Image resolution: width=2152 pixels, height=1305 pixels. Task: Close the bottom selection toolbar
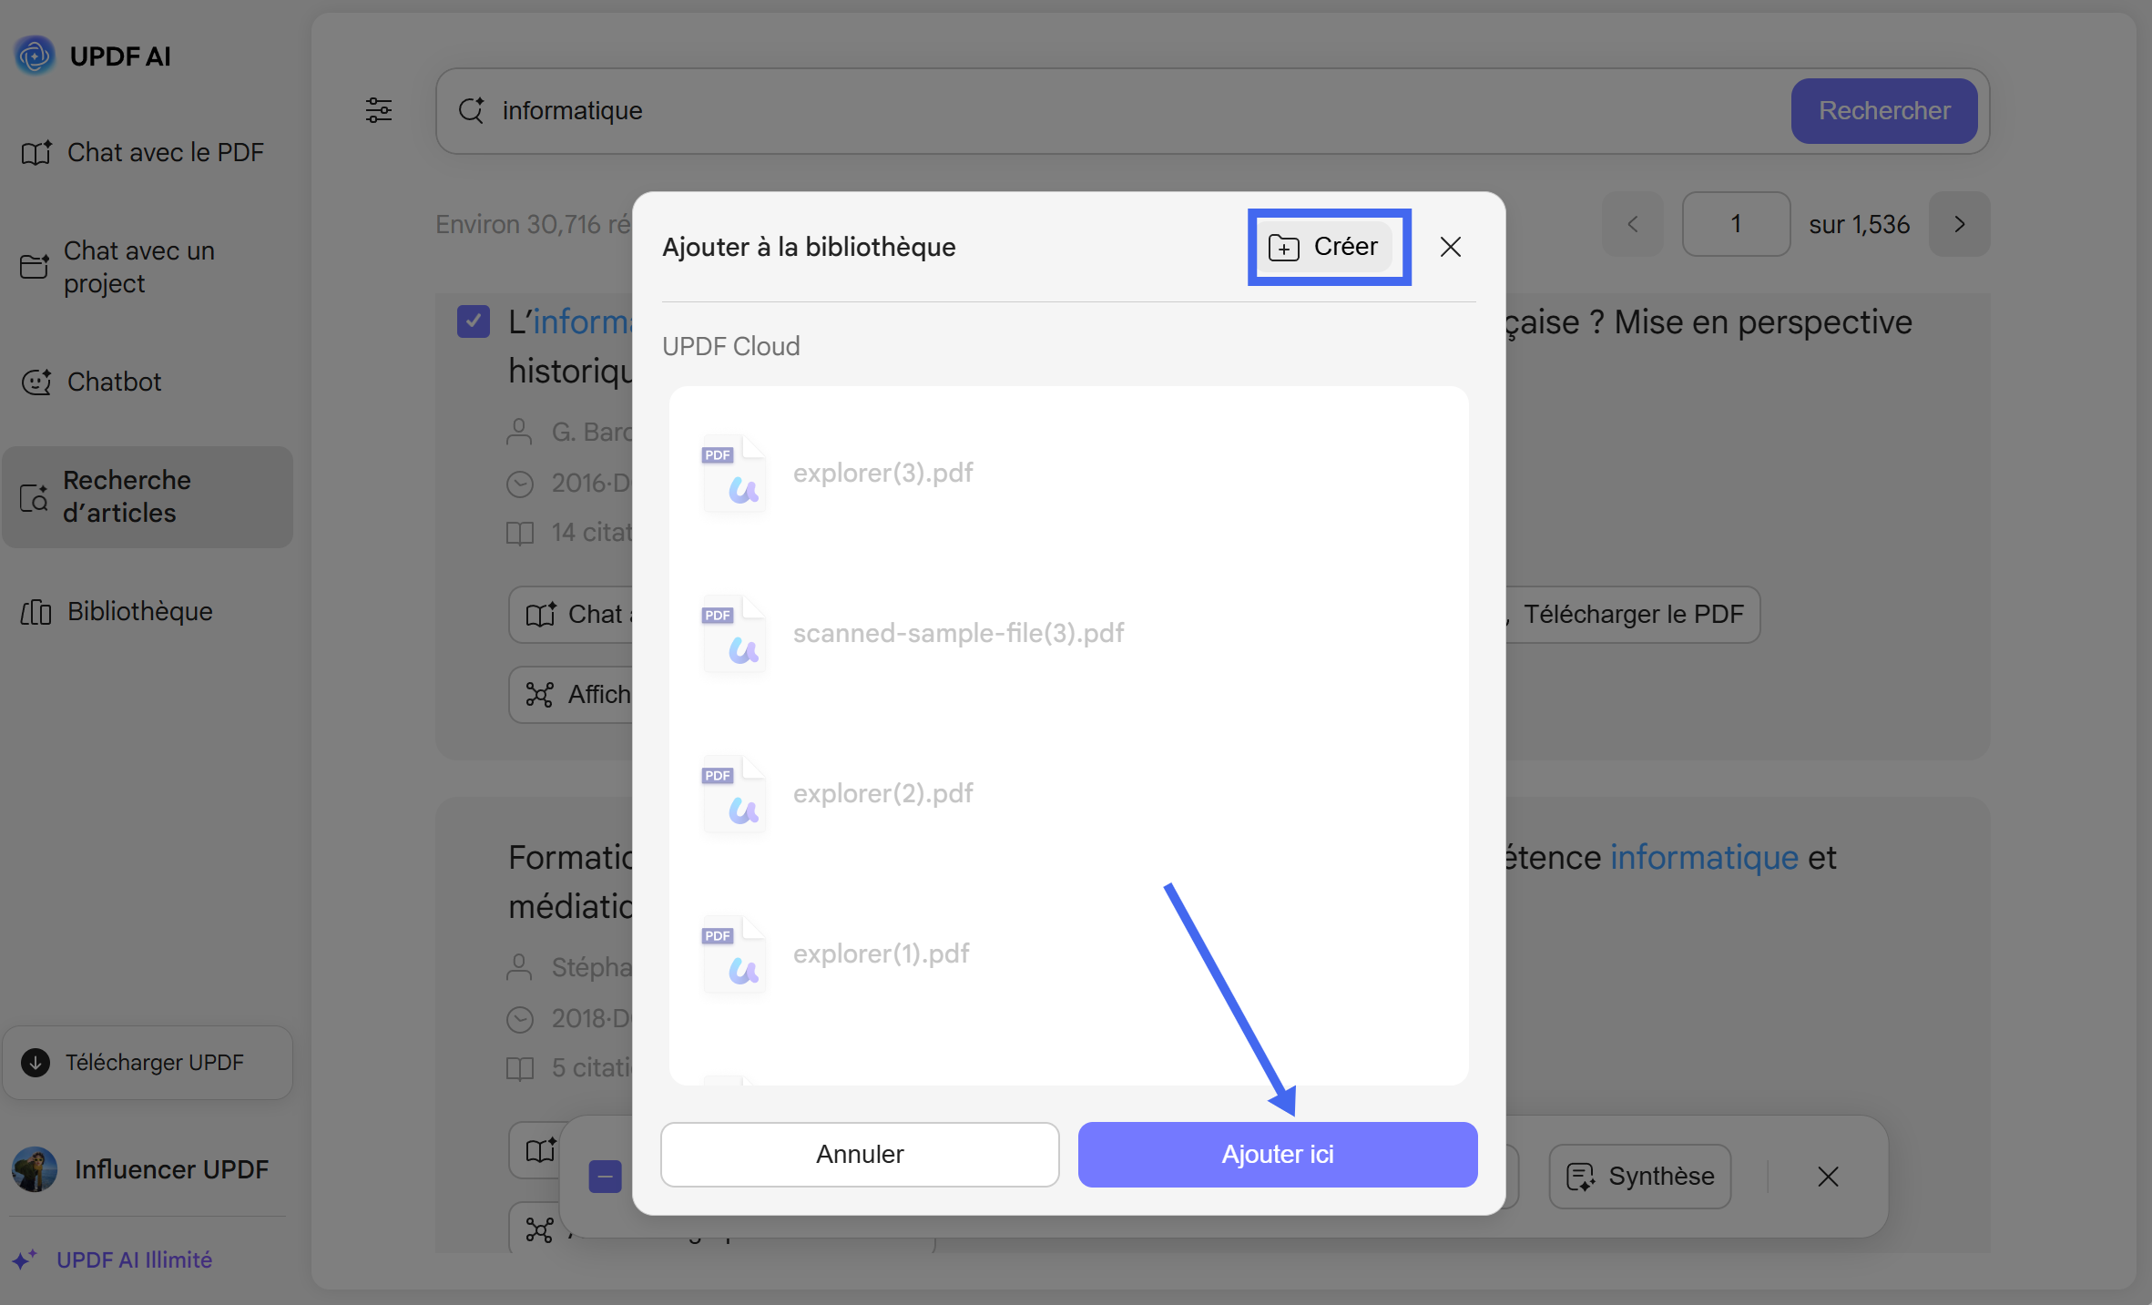tap(1828, 1177)
